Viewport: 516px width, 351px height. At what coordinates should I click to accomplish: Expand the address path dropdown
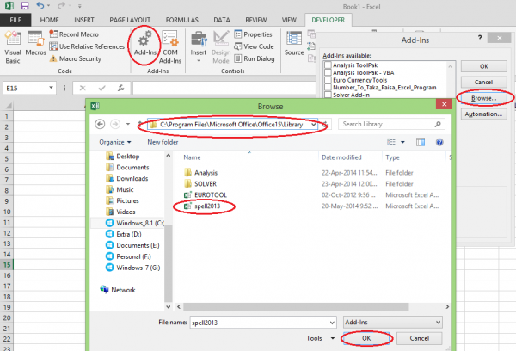[314, 125]
